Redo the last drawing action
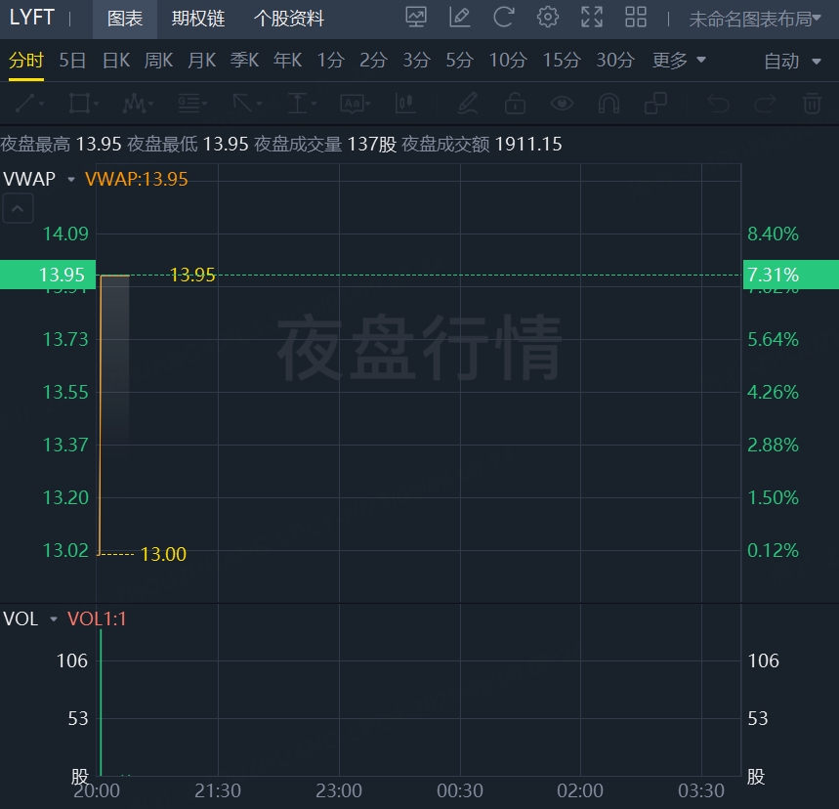 pyautogui.click(x=765, y=103)
